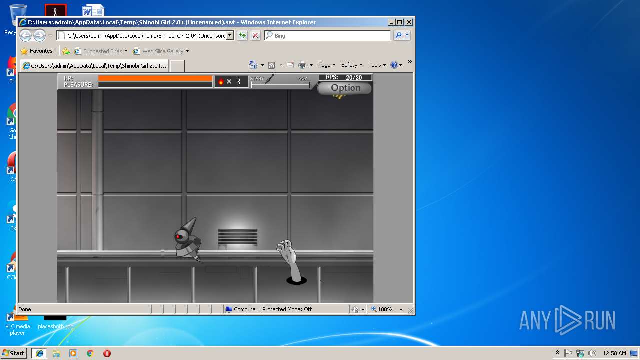
Task: Click the red X Stop loading button
Action: pos(255,35)
